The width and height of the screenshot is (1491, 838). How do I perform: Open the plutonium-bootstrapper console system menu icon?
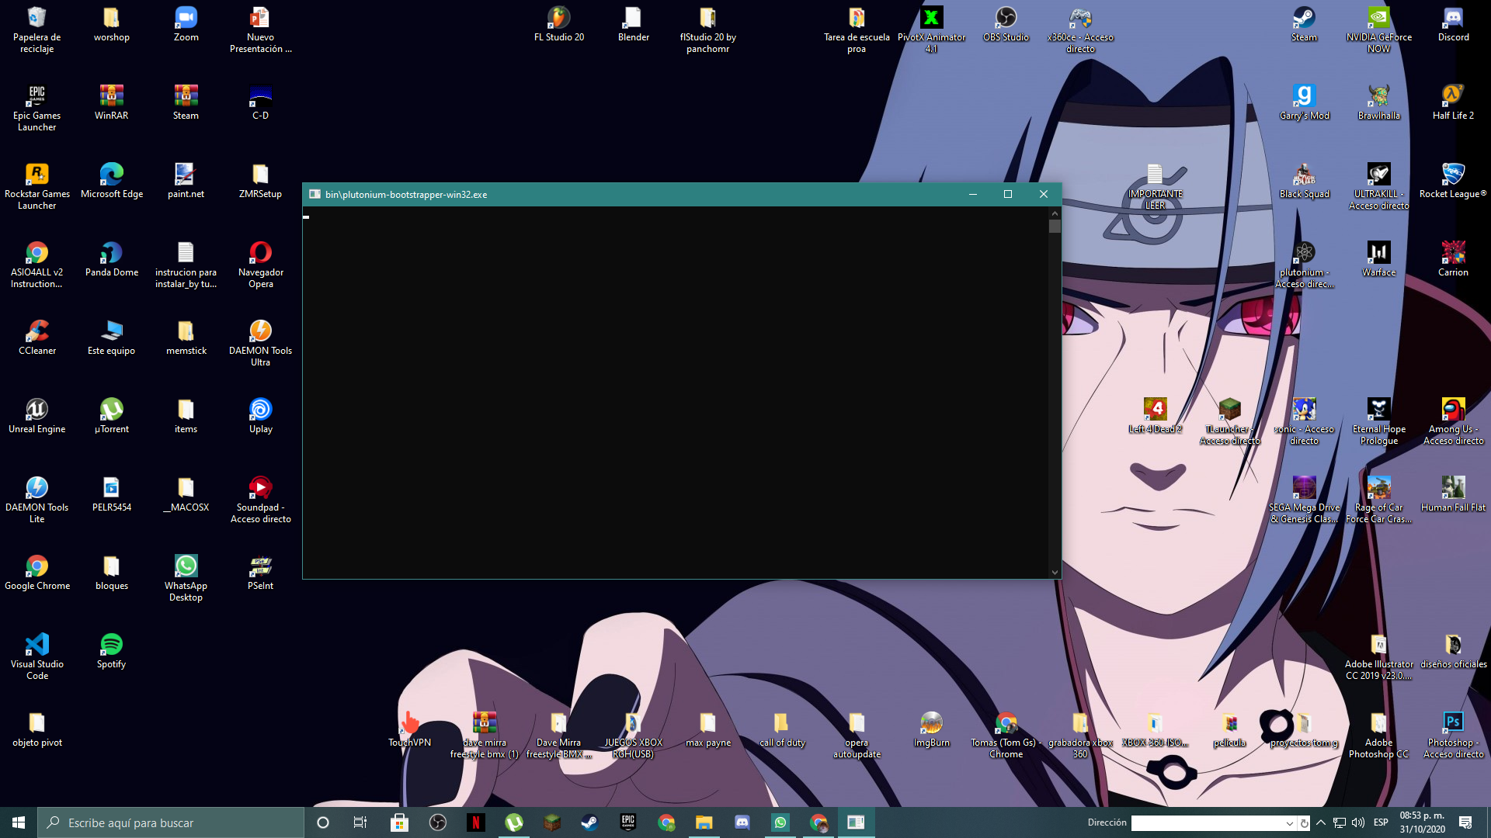click(315, 194)
